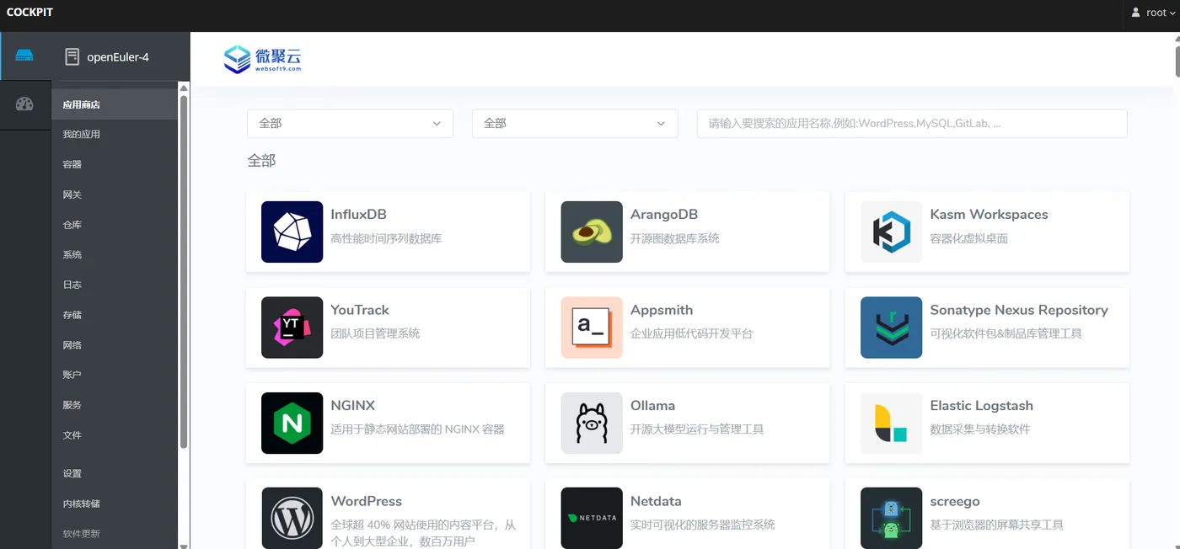Select the Kasm Workspaces logo icon
Image resolution: width=1180 pixels, height=549 pixels.
coord(891,232)
